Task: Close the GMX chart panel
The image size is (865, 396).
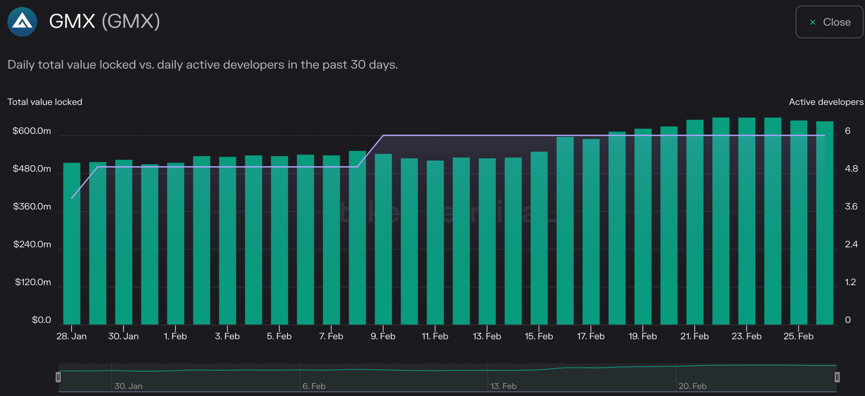Action: coord(829,22)
